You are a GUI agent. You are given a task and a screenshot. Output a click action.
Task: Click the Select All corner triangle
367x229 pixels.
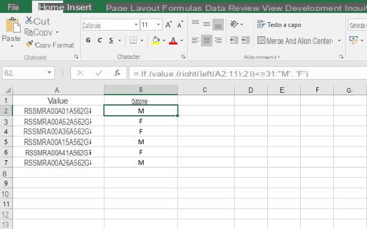coord(7,90)
